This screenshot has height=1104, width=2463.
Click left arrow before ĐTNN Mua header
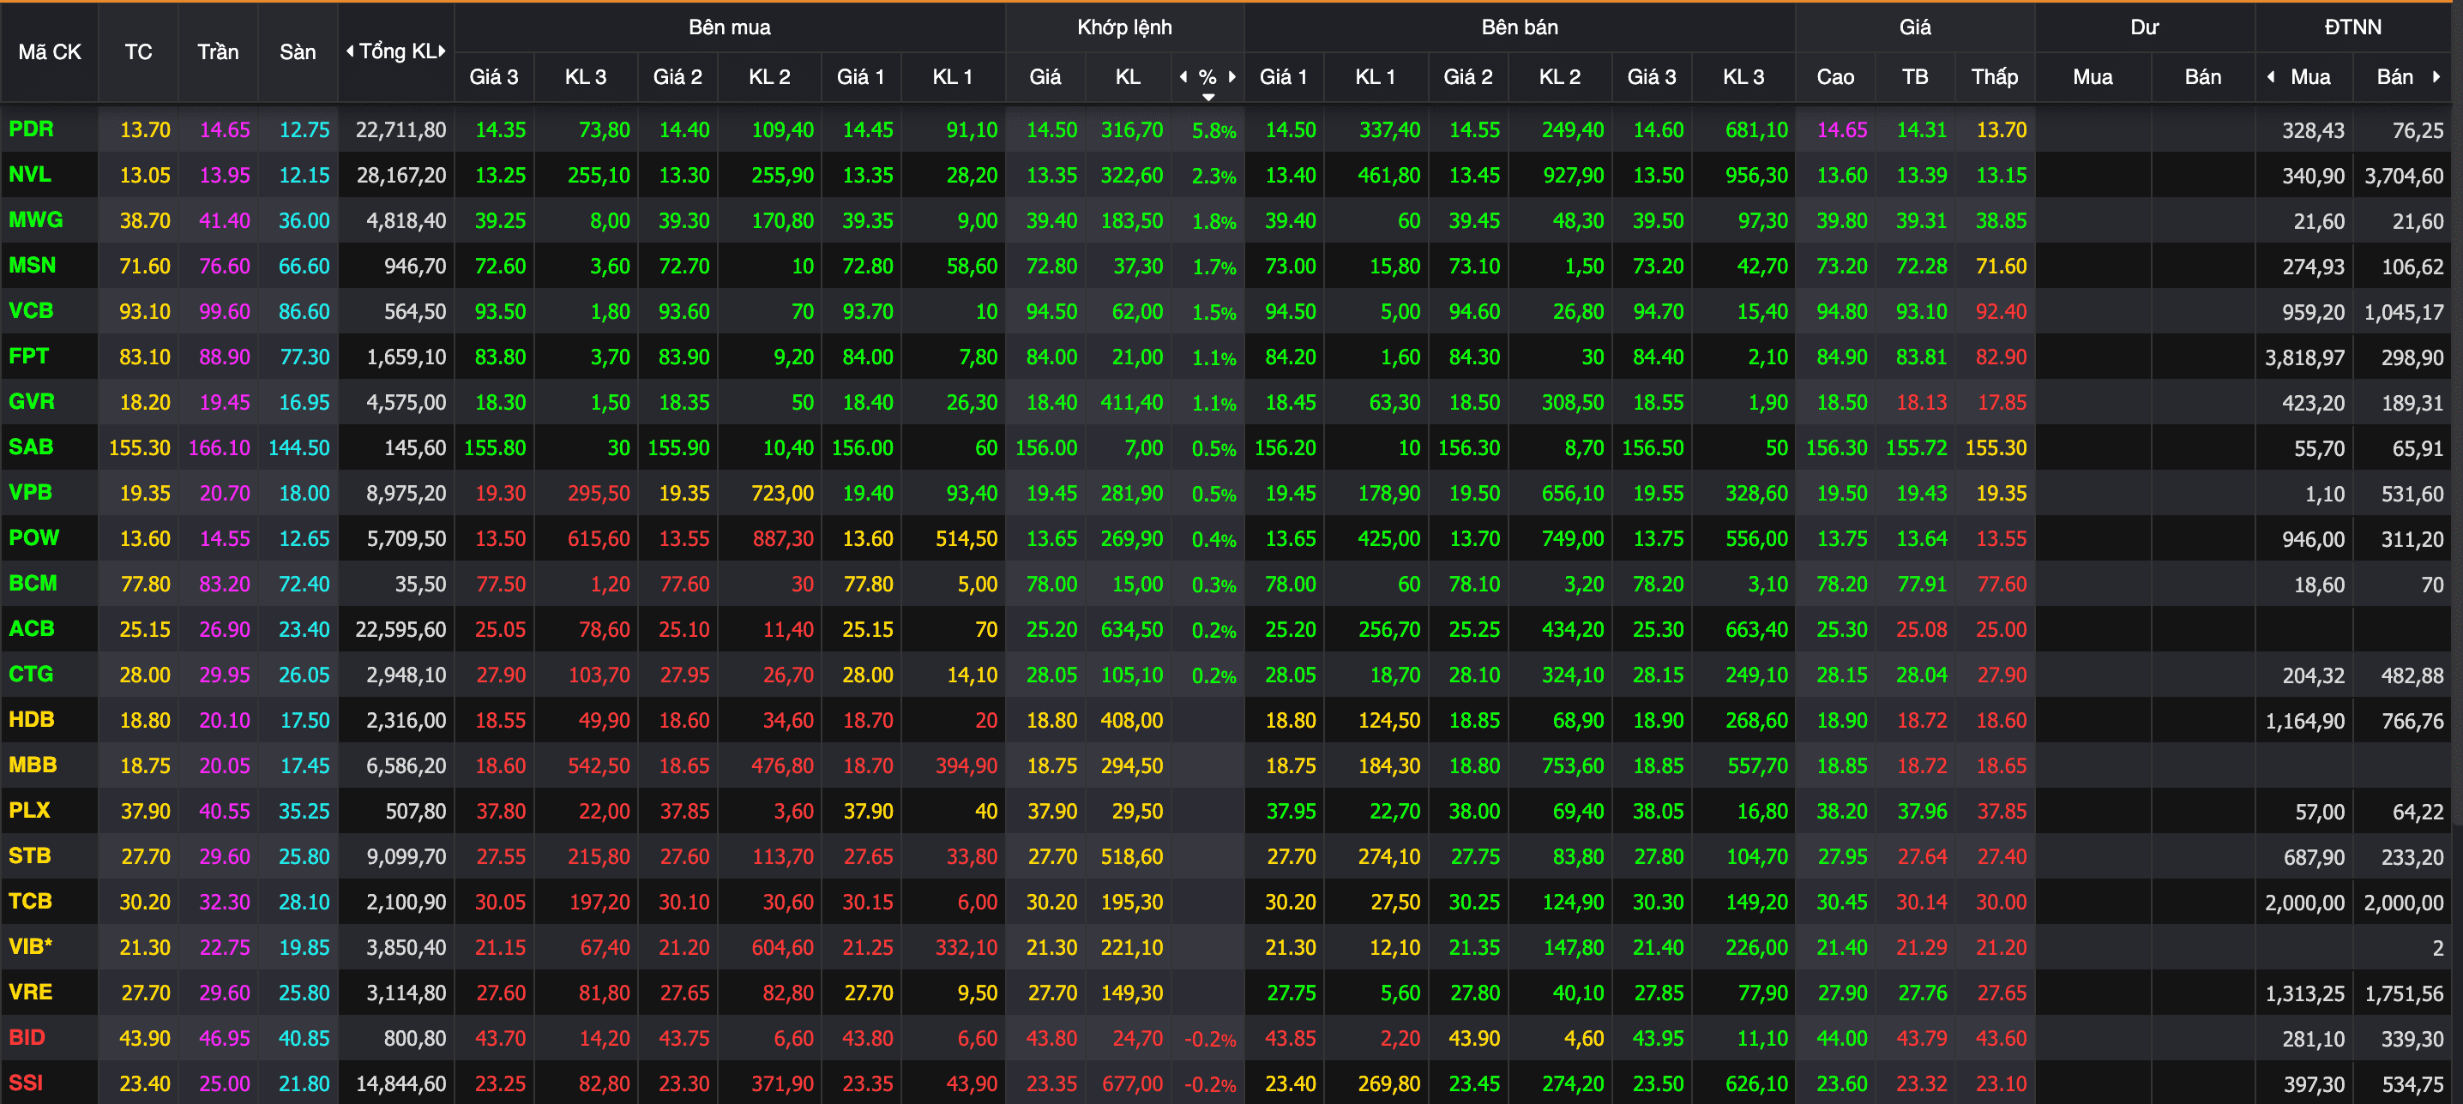(x=2271, y=76)
